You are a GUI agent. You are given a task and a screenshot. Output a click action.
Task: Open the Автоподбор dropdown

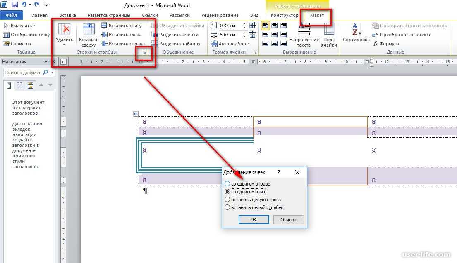click(x=230, y=44)
